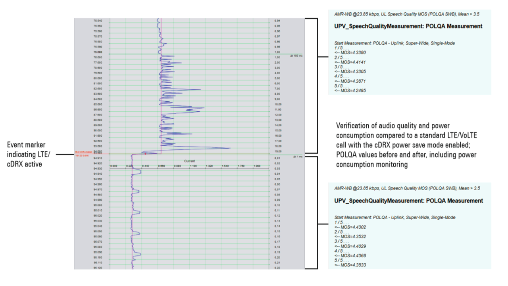Click the red cDRX enabled event marker label
Image resolution: width=508 pixels, height=286 pixels.
[83, 153]
